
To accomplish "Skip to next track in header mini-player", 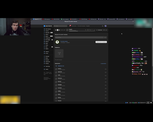I will pyautogui.click(x=76, y=26).
